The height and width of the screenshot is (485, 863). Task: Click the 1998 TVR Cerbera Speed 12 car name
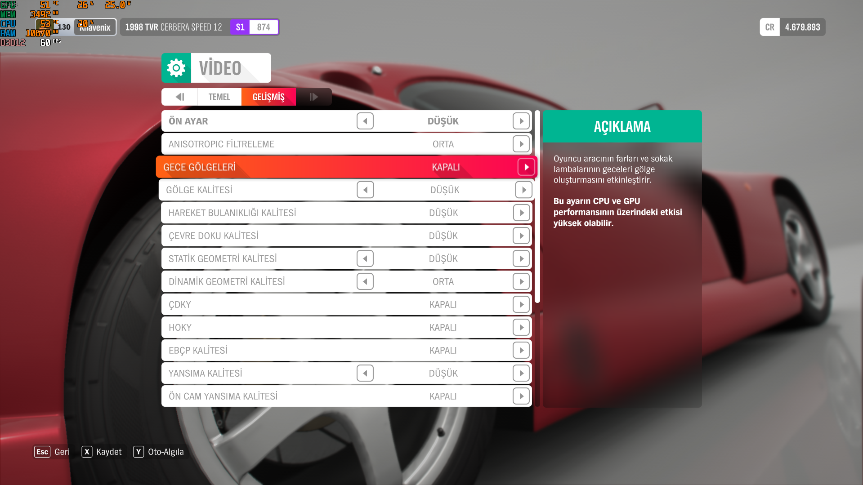click(174, 27)
